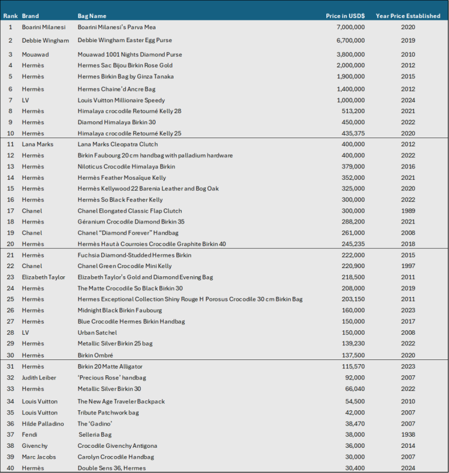Select the year 1997 cell
The width and height of the screenshot is (449, 473).
[x=408, y=266]
